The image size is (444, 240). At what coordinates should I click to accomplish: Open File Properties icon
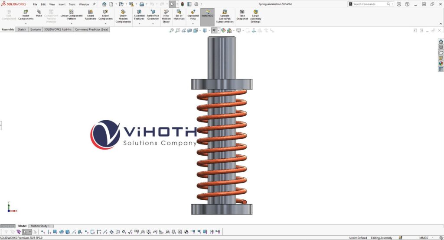point(189,4)
